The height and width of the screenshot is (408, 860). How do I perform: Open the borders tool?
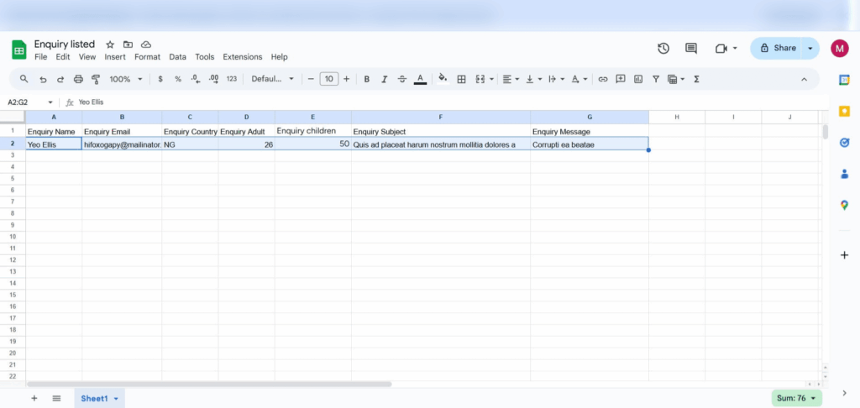461,79
